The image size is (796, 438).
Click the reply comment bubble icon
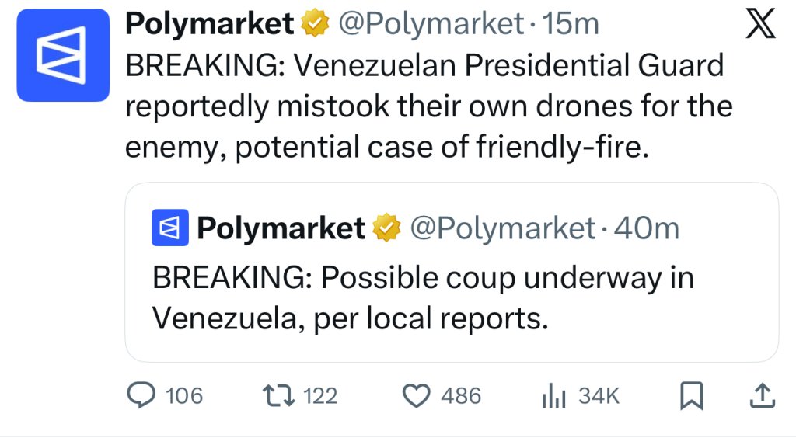142,396
